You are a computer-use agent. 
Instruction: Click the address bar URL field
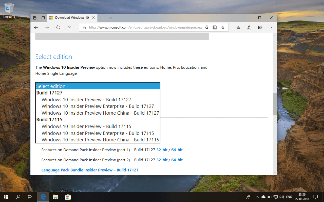142,27
